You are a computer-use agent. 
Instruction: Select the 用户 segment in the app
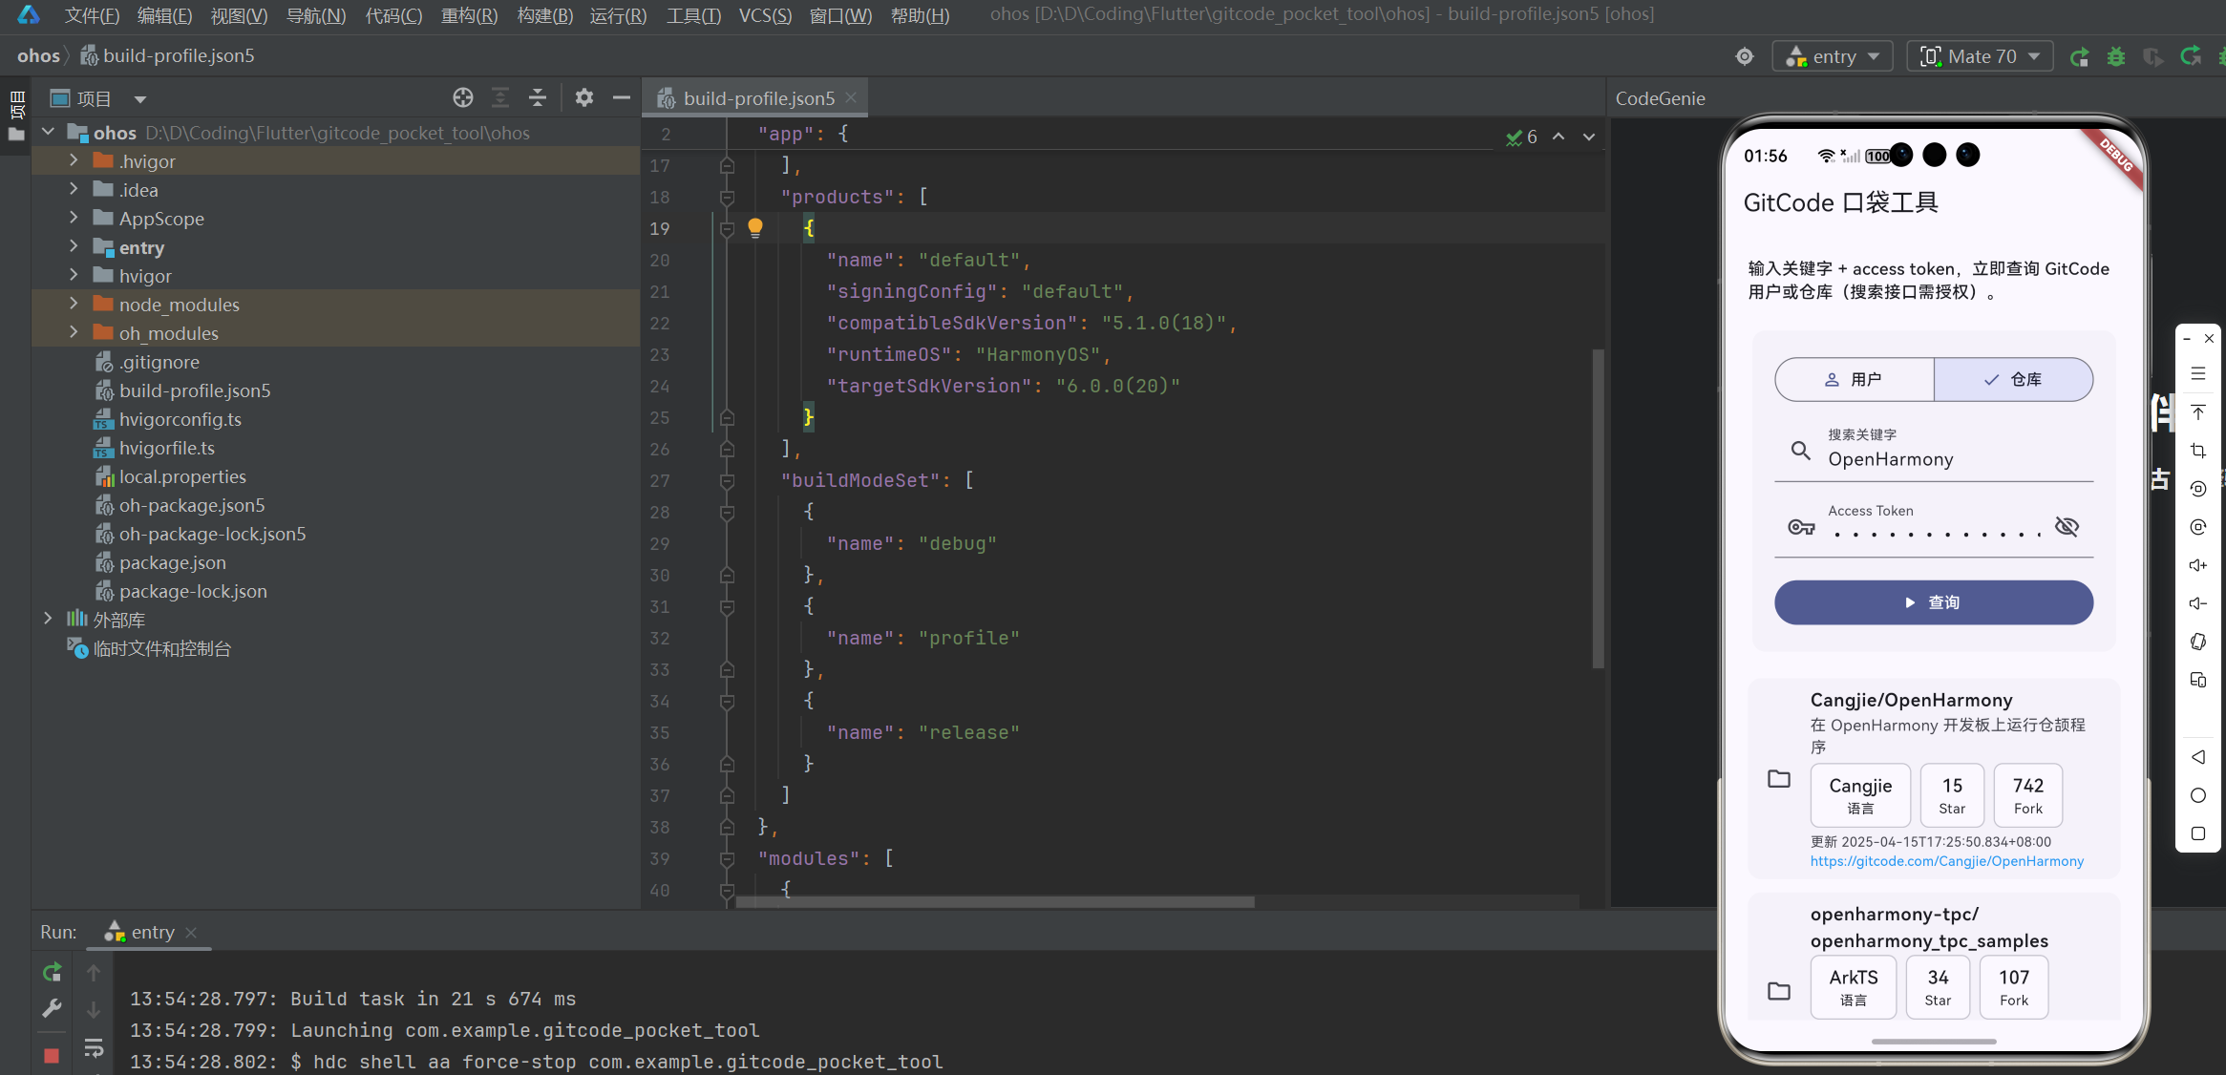[x=1854, y=380]
